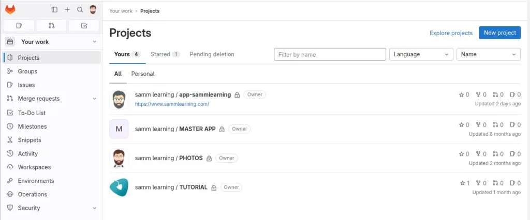Open Operations in sidebar

[x=52, y=194]
